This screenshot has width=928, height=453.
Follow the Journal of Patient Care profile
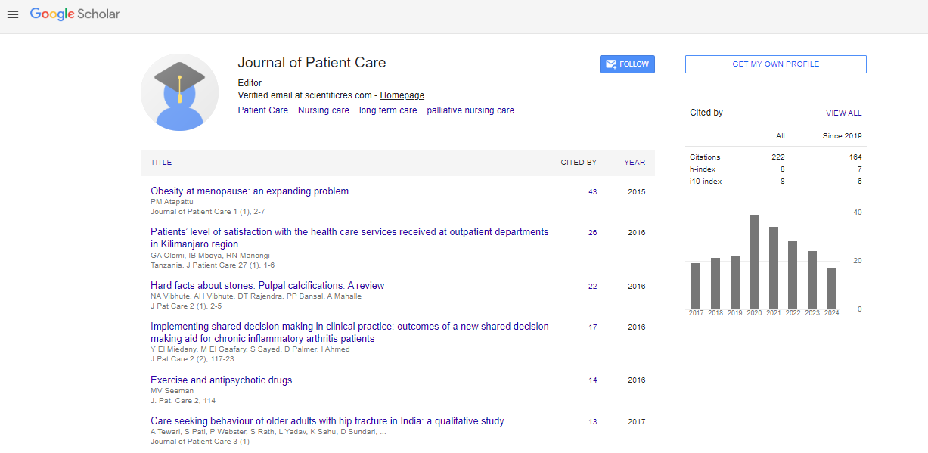[627, 64]
